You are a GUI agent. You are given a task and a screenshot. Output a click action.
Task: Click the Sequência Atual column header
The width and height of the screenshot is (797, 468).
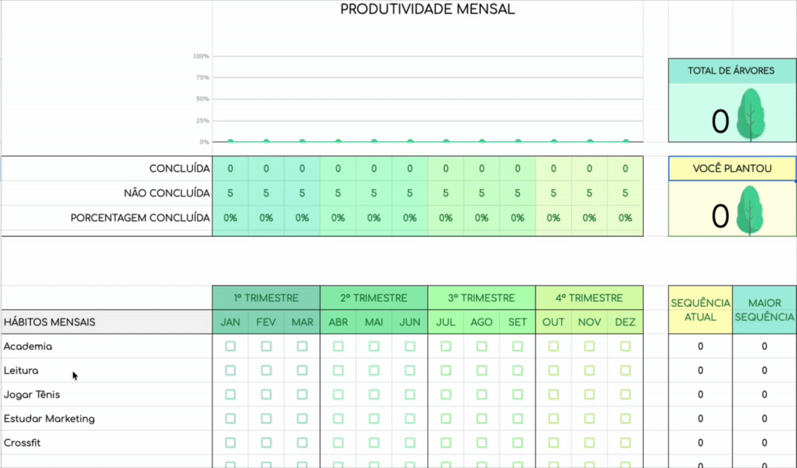tap(700, 310)
